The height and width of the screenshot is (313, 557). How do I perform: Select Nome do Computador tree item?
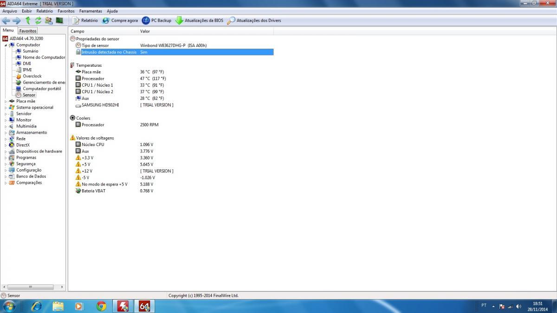(40, 57)
